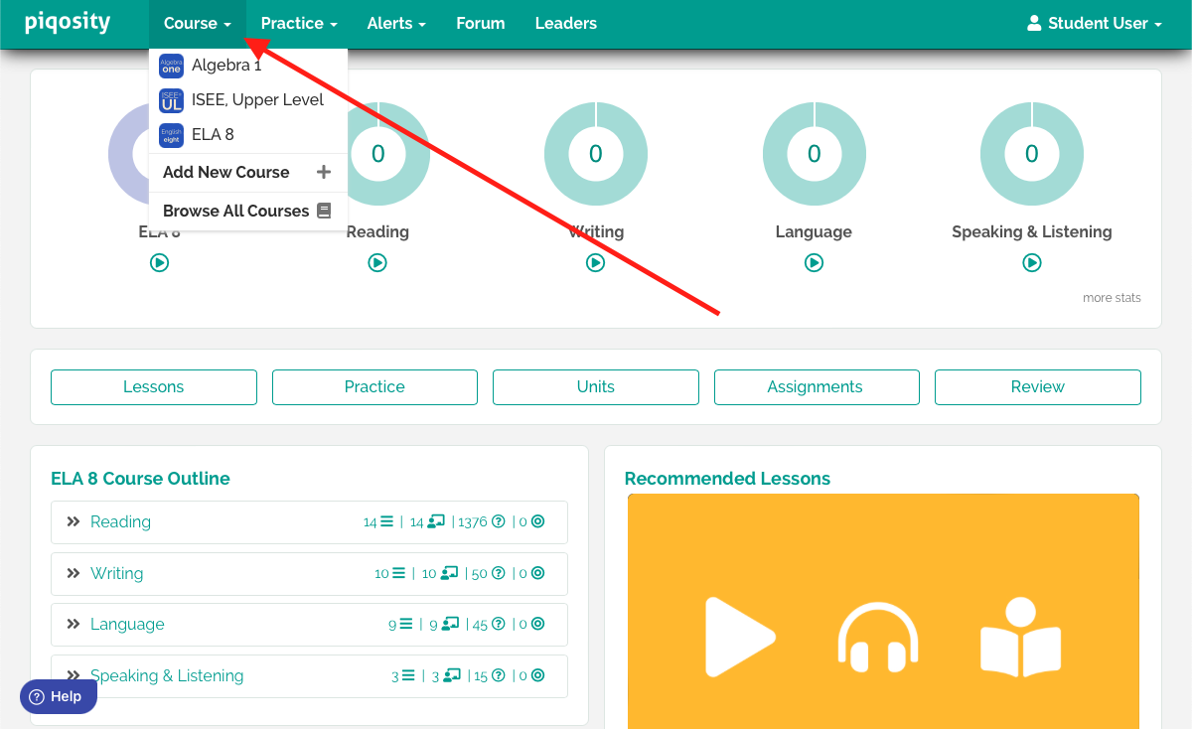Screen dimensions: 1192x729
Task: Click the target icon in Writing row
Action: point(537,573)
